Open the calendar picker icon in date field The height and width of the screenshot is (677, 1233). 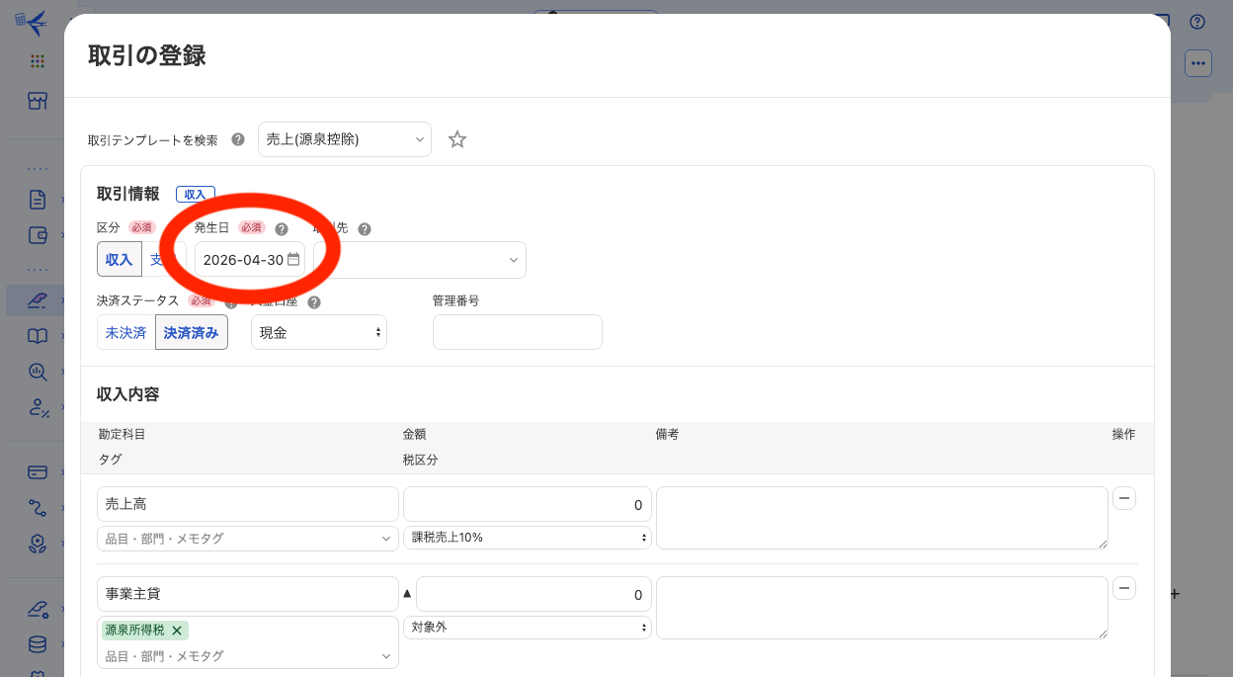point(293,259)
